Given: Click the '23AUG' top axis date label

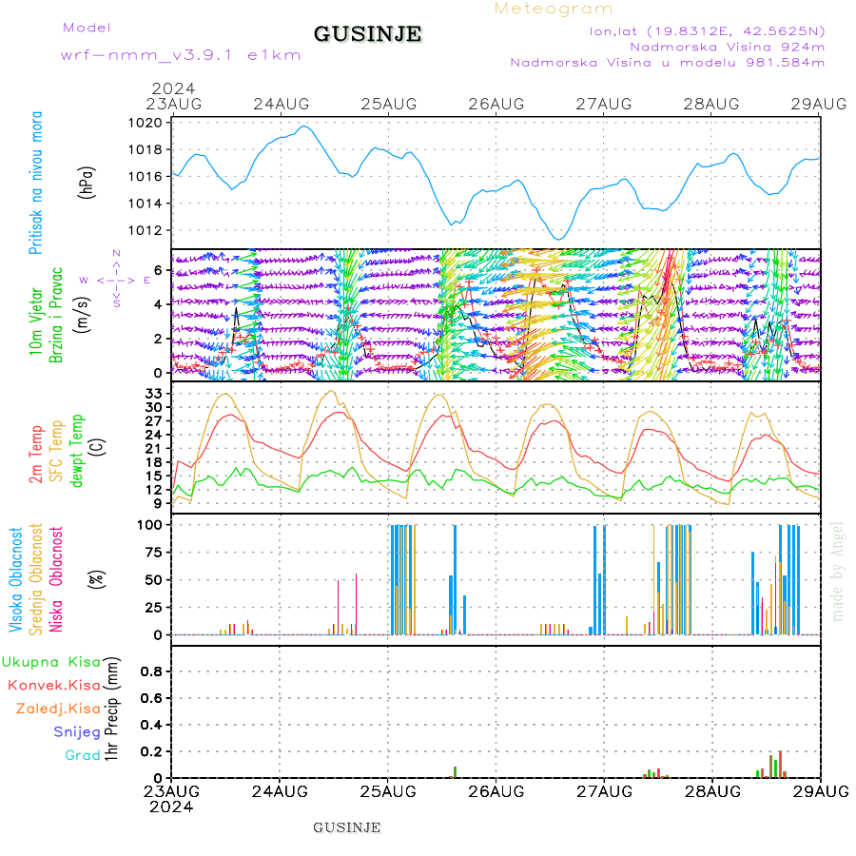Looking at the screenshot, I should pos(174,104).
